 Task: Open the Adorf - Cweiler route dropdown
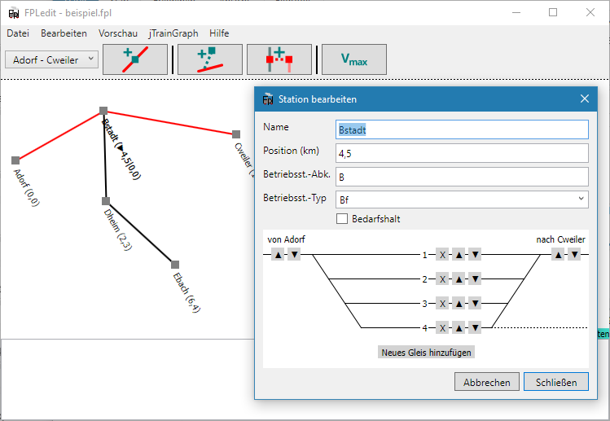coord(52,59)
